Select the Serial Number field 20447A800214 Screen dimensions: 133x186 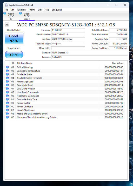point(68,35)
